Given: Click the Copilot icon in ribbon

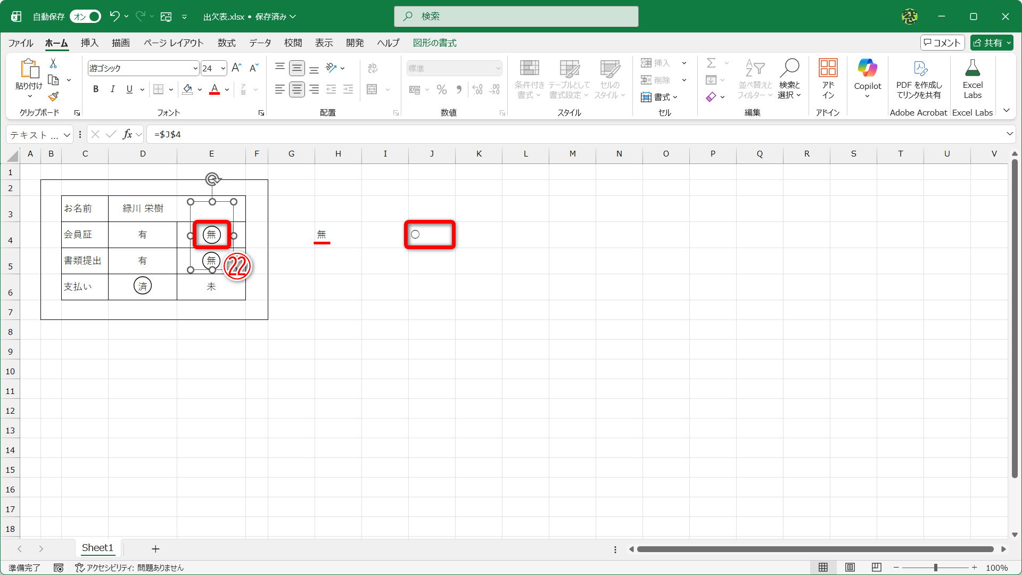Looking at the screenshot, I should click(867, 68).
